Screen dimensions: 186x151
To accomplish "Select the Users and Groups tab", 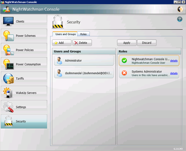I will click(x=65, y=34).
